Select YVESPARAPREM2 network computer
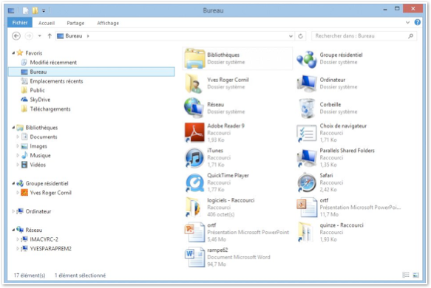 [x=50, y=248]
